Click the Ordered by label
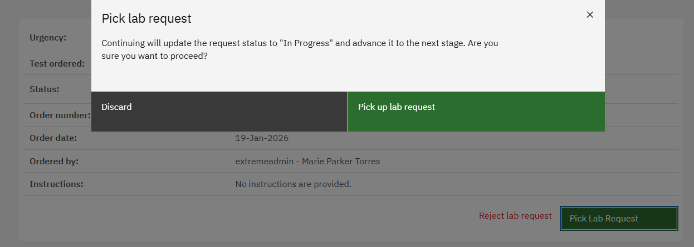The image size is (694, 247). (53, 162)
